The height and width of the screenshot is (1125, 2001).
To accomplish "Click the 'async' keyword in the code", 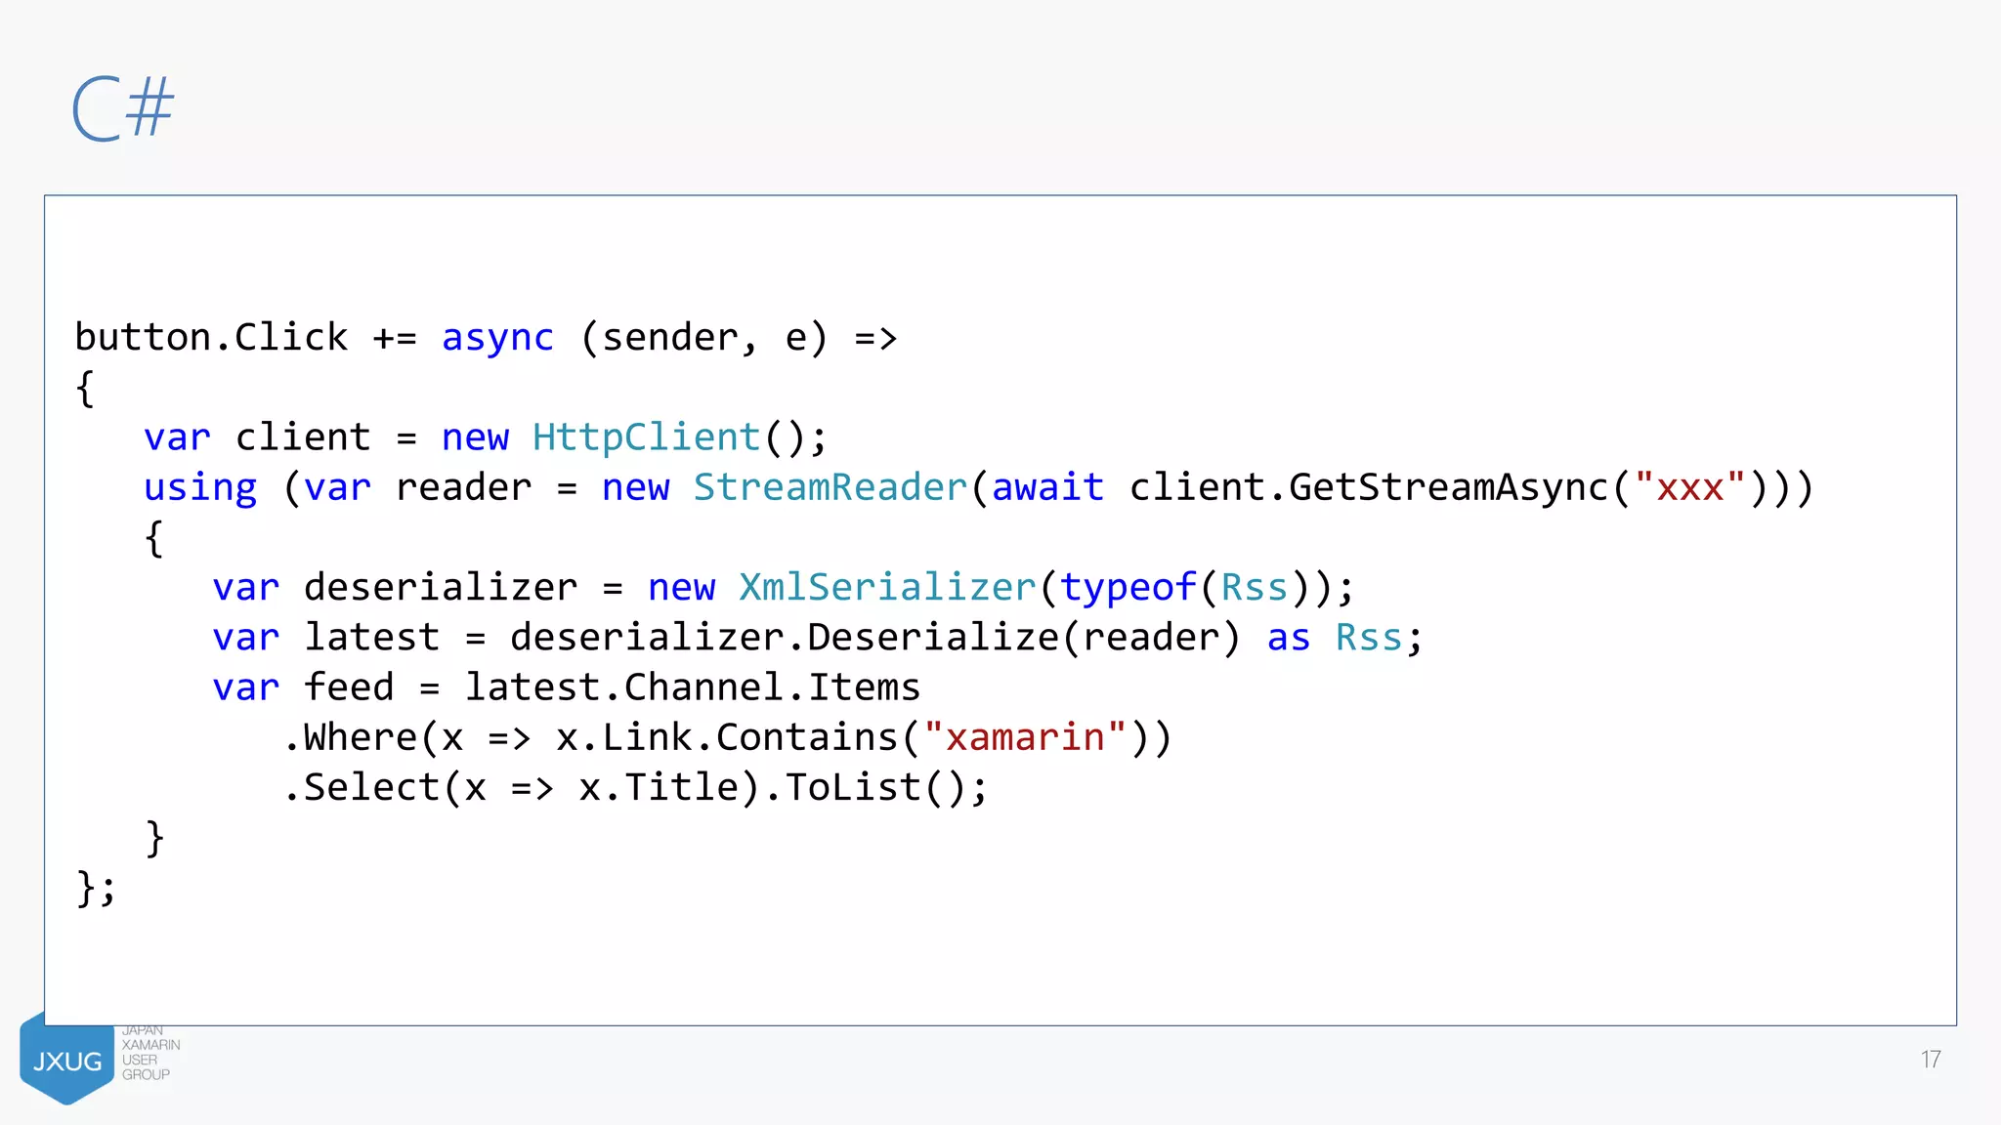I will pyautogui.click(x=497, y=338).
